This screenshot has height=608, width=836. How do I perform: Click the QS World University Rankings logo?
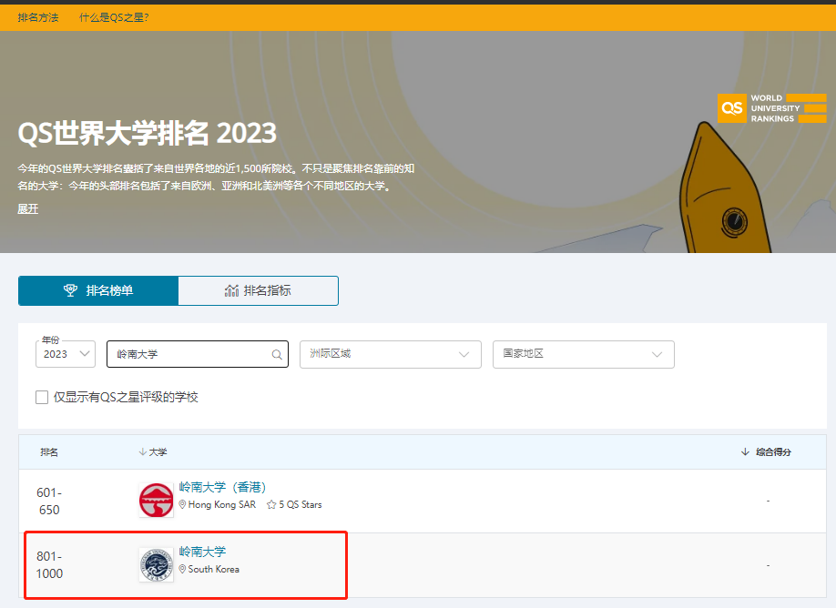(x=771, y=108)
